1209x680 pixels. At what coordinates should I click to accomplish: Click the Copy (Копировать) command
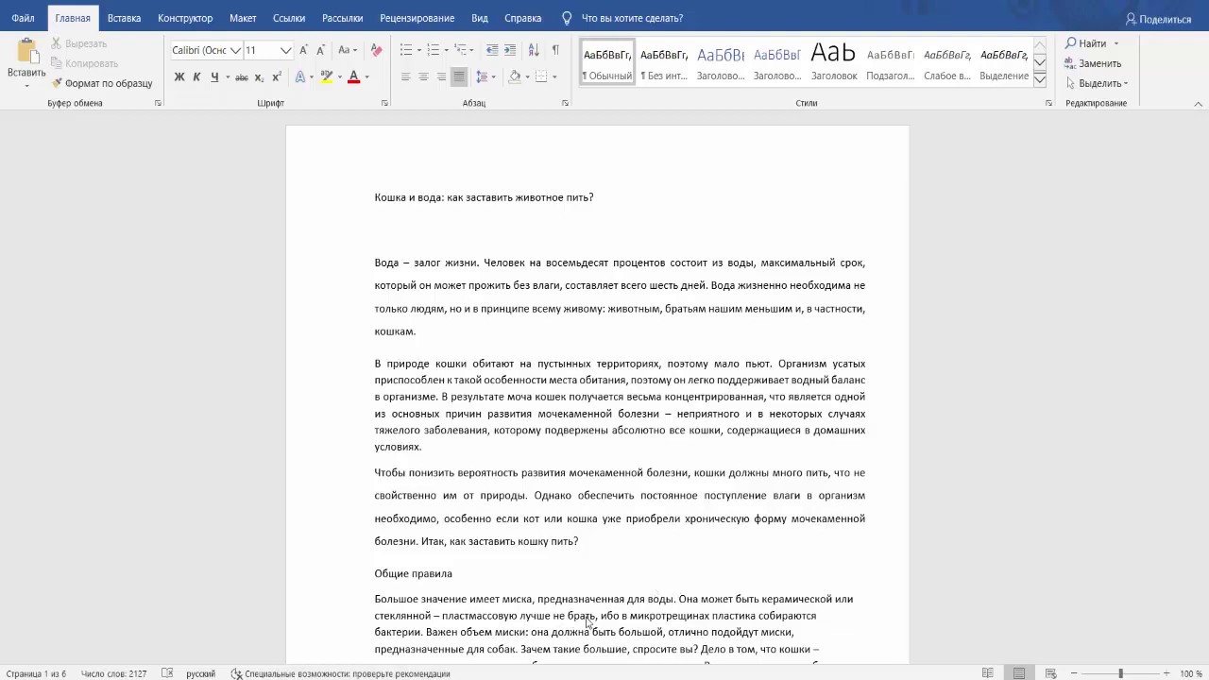click(x=84, y=63)
